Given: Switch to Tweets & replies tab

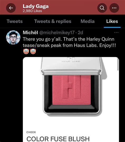Looking at the screenshot, I should pyautogui.click(x=53, y=21).
